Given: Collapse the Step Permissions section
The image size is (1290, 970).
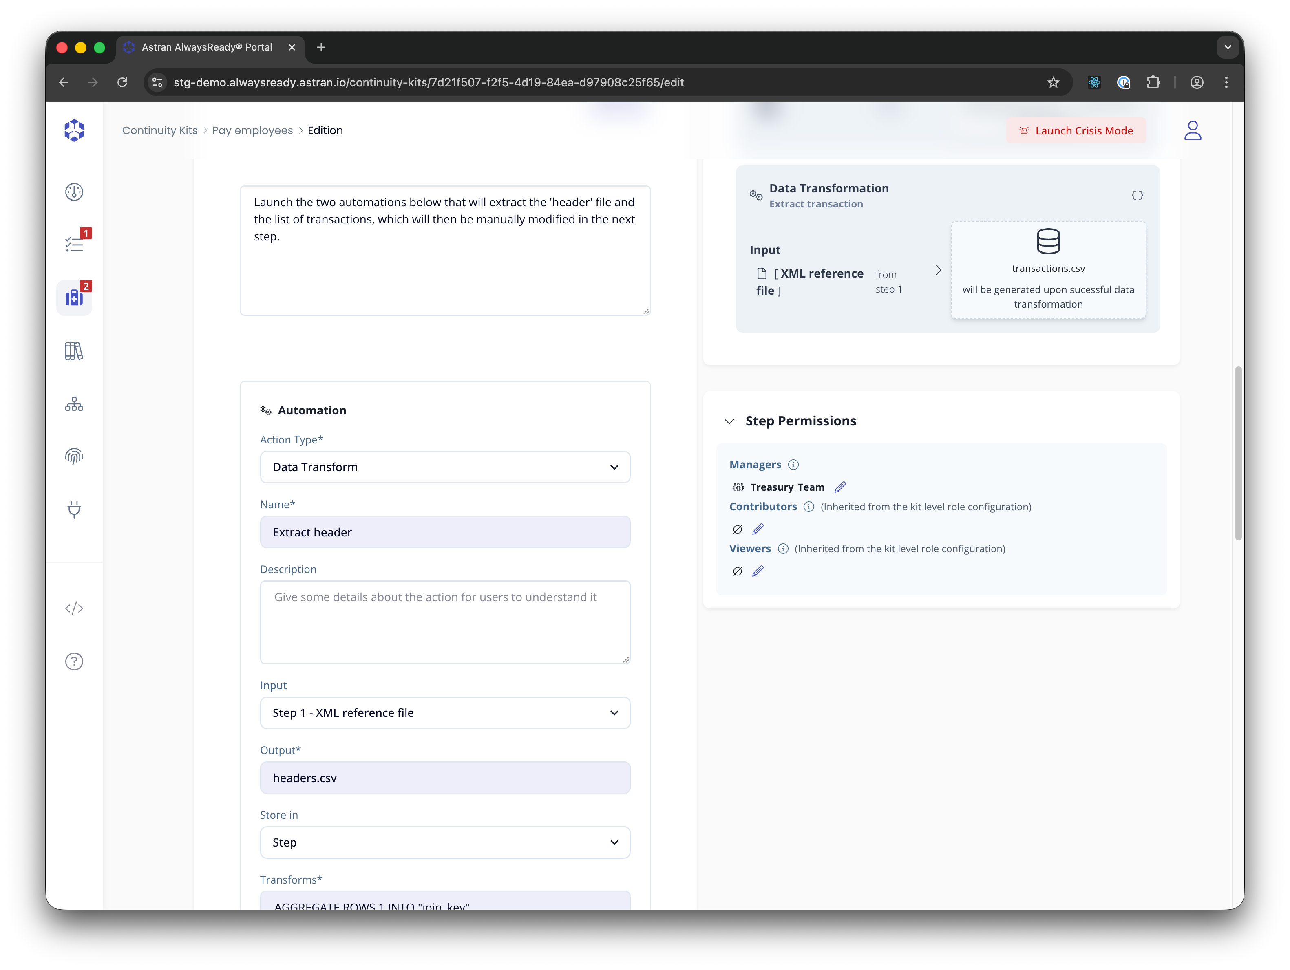Looking at the screenshot, I should pyautogui.click(x=729, y=421).
